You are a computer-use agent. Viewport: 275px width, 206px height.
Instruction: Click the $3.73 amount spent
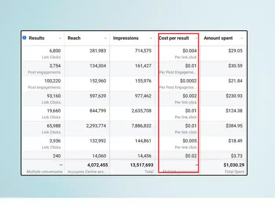pyautogui.click(x=236, y=156)
